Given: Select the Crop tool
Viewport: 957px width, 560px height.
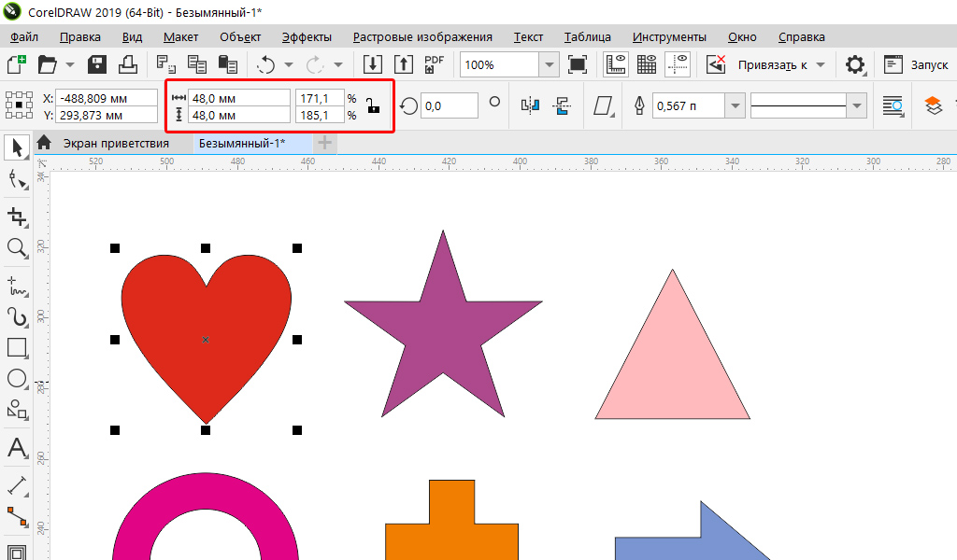Looking at the screenshot, I should pos(17,217).
